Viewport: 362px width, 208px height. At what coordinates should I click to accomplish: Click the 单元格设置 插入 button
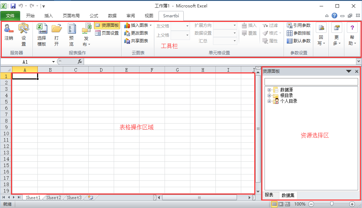249,25
